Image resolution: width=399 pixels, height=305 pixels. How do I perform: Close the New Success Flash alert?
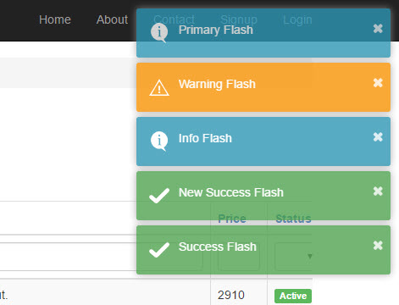click(378, 191)
